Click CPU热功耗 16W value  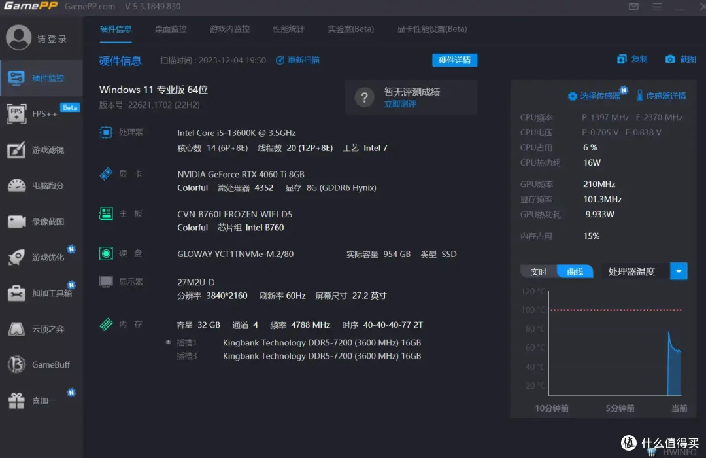pos(592,162)
